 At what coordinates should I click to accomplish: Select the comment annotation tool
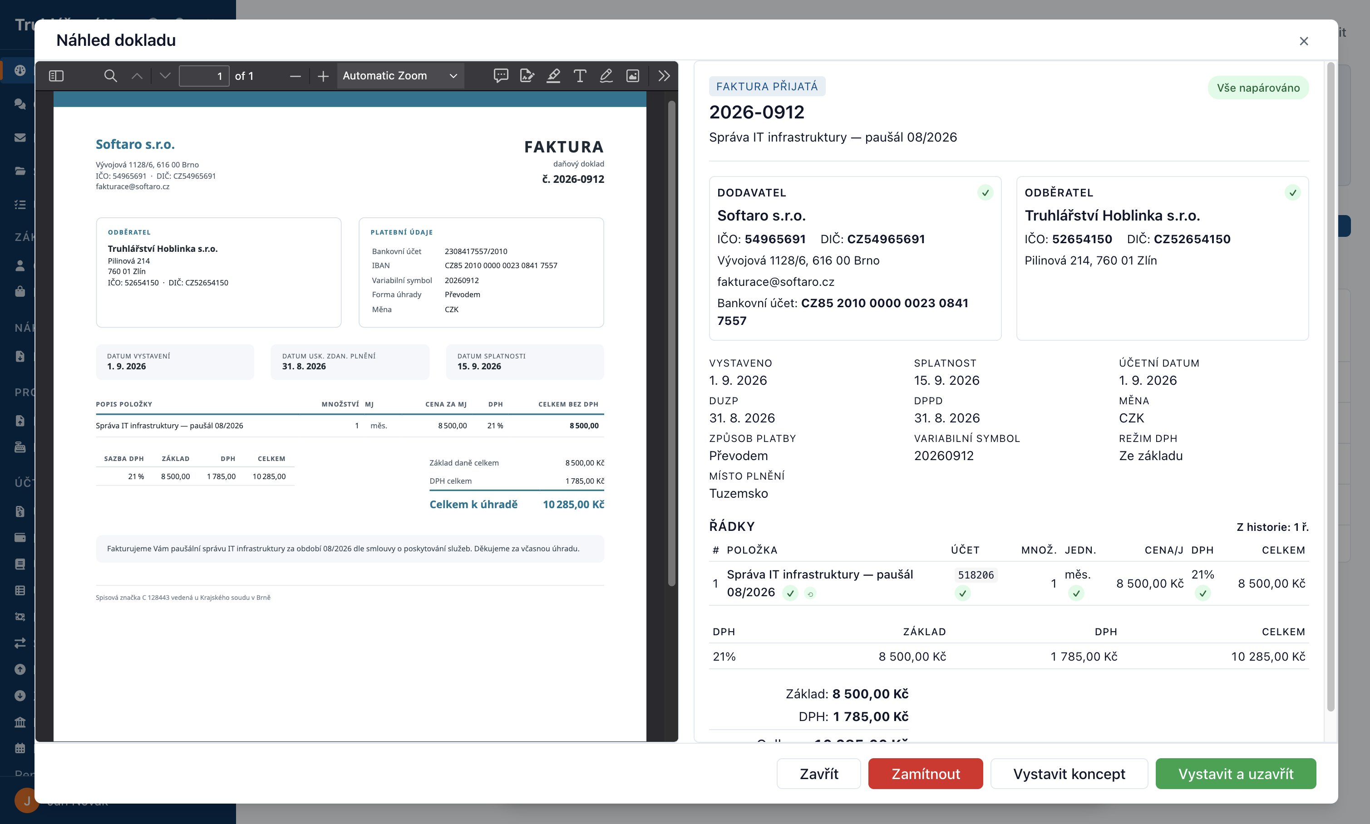click(501, 75)
